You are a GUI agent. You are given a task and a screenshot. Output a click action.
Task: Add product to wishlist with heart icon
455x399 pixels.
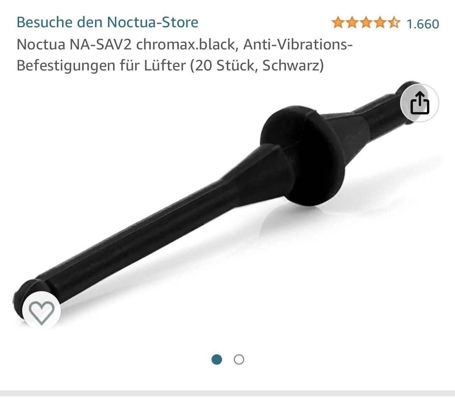[x=42, y=311]
